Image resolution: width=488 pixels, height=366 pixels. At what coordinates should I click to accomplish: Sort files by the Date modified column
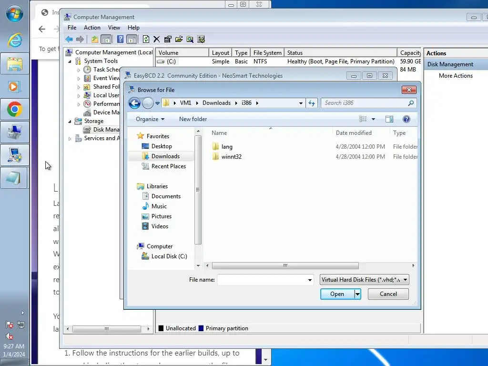[x=354, y=133]
